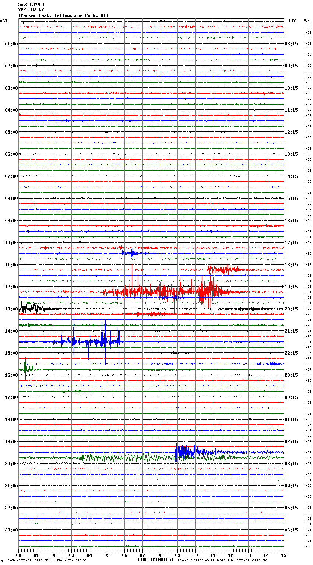Click the 12:00 MST time label
The width and height of the screenshot is (313, 565).
(11, 287)
